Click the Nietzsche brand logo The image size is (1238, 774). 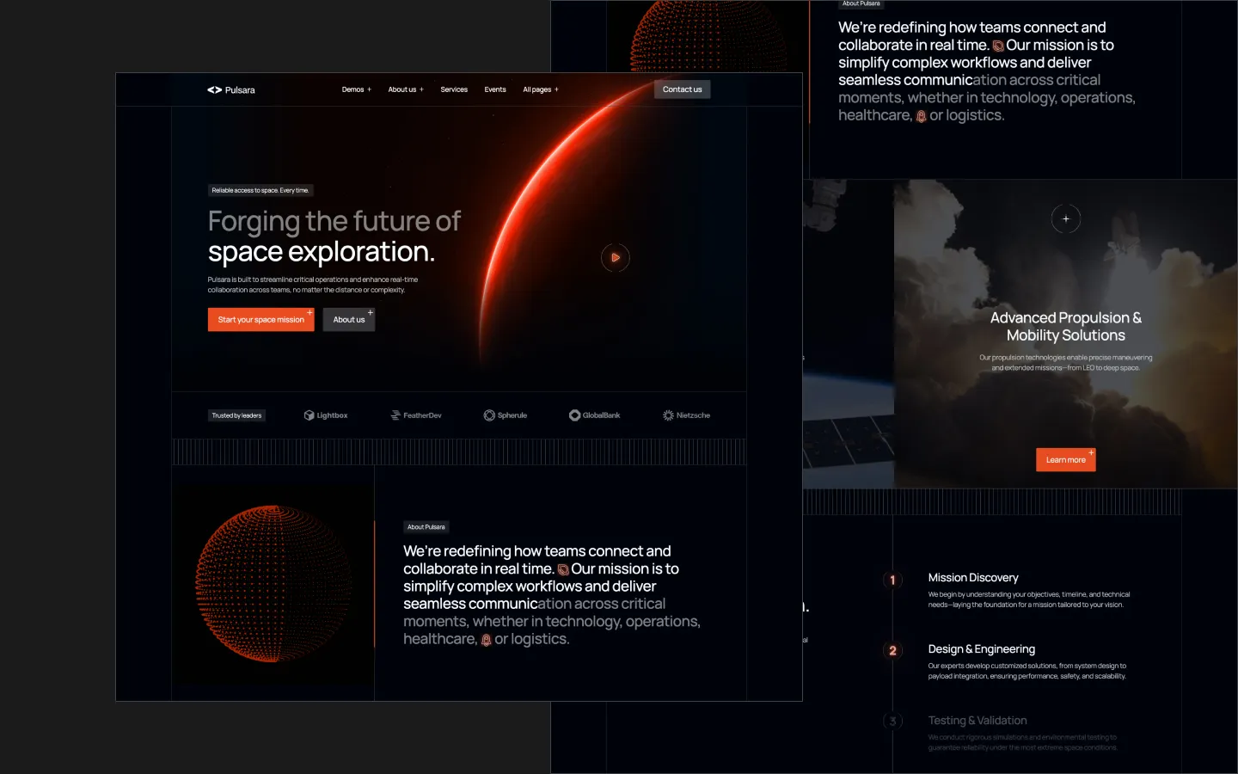(x=686, y=415)
